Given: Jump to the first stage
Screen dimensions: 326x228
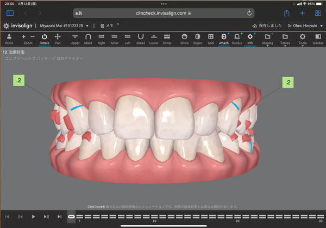Looking at the screenshot, I should coord(7,217).
